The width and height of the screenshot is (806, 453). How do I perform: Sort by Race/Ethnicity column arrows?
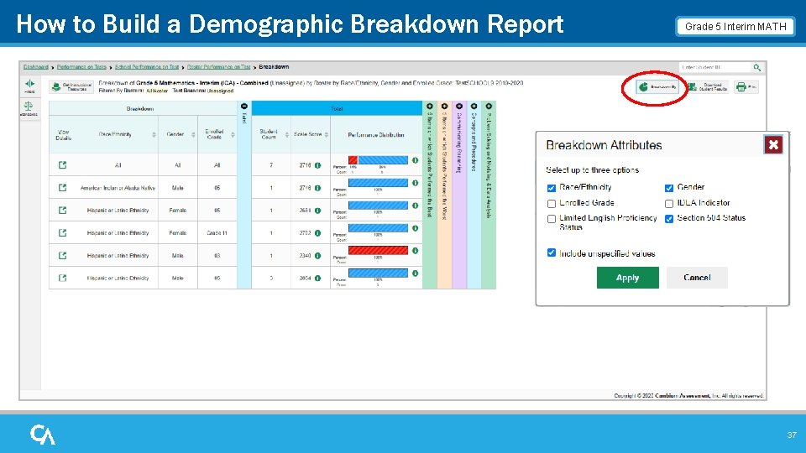154,134
